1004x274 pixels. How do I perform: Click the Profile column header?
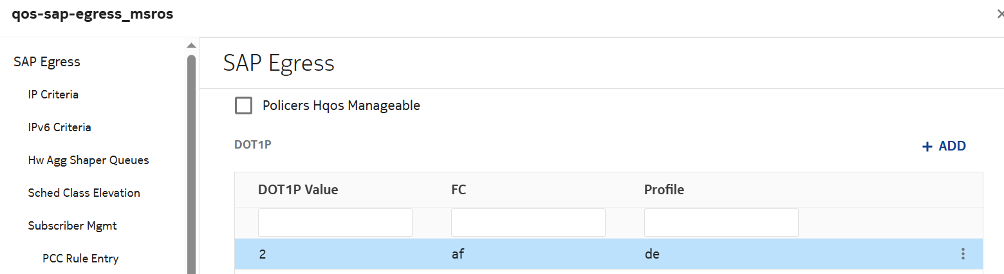click(x=664, y=190)
